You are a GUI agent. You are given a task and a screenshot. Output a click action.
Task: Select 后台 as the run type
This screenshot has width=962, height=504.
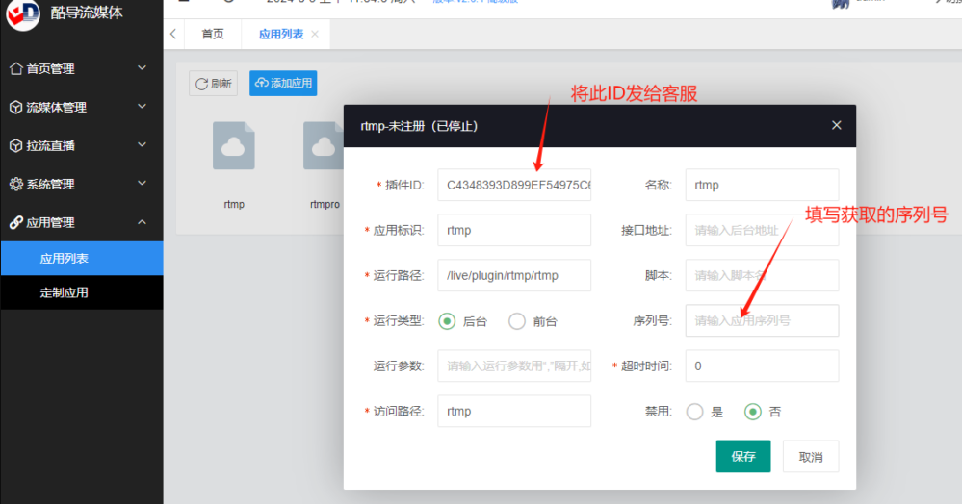pos(447,321)
